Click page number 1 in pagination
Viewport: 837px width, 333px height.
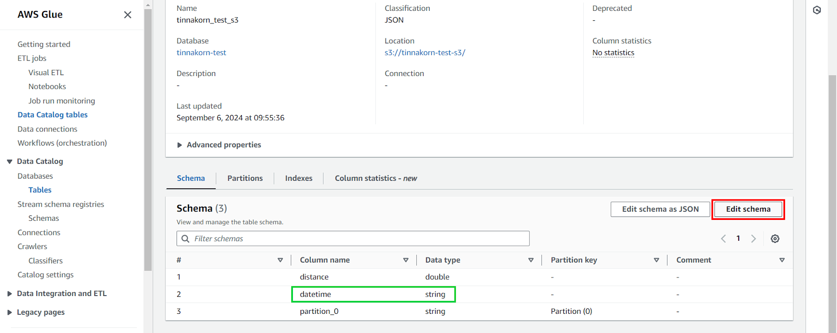coord(738,238)
